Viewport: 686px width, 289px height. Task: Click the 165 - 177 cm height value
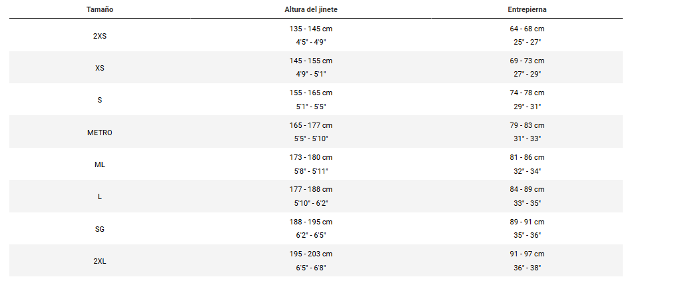click(x=311, y=125)
